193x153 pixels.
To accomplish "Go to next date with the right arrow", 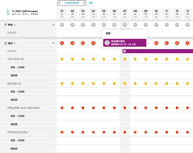I will 84,3.
